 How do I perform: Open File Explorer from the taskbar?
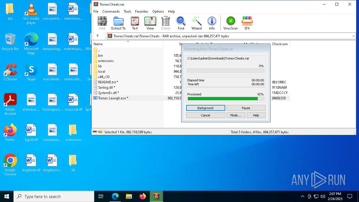coord(129,196)
